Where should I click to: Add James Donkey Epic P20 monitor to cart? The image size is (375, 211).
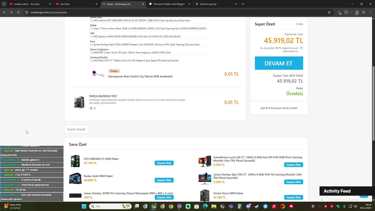coord(294,182)
